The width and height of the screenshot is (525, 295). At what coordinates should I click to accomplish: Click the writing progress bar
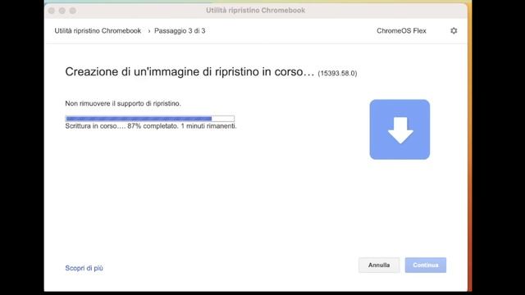click(x=150, y=118)
